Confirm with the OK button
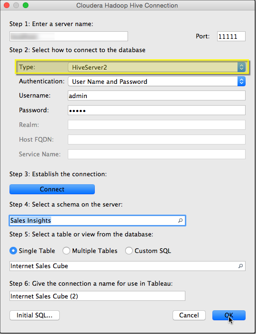Screen dimensions: 256x334 (229, 315)
